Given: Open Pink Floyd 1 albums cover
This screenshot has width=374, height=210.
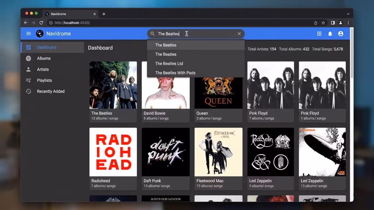Looking at the screenshot, I should (x=322, y=85).
